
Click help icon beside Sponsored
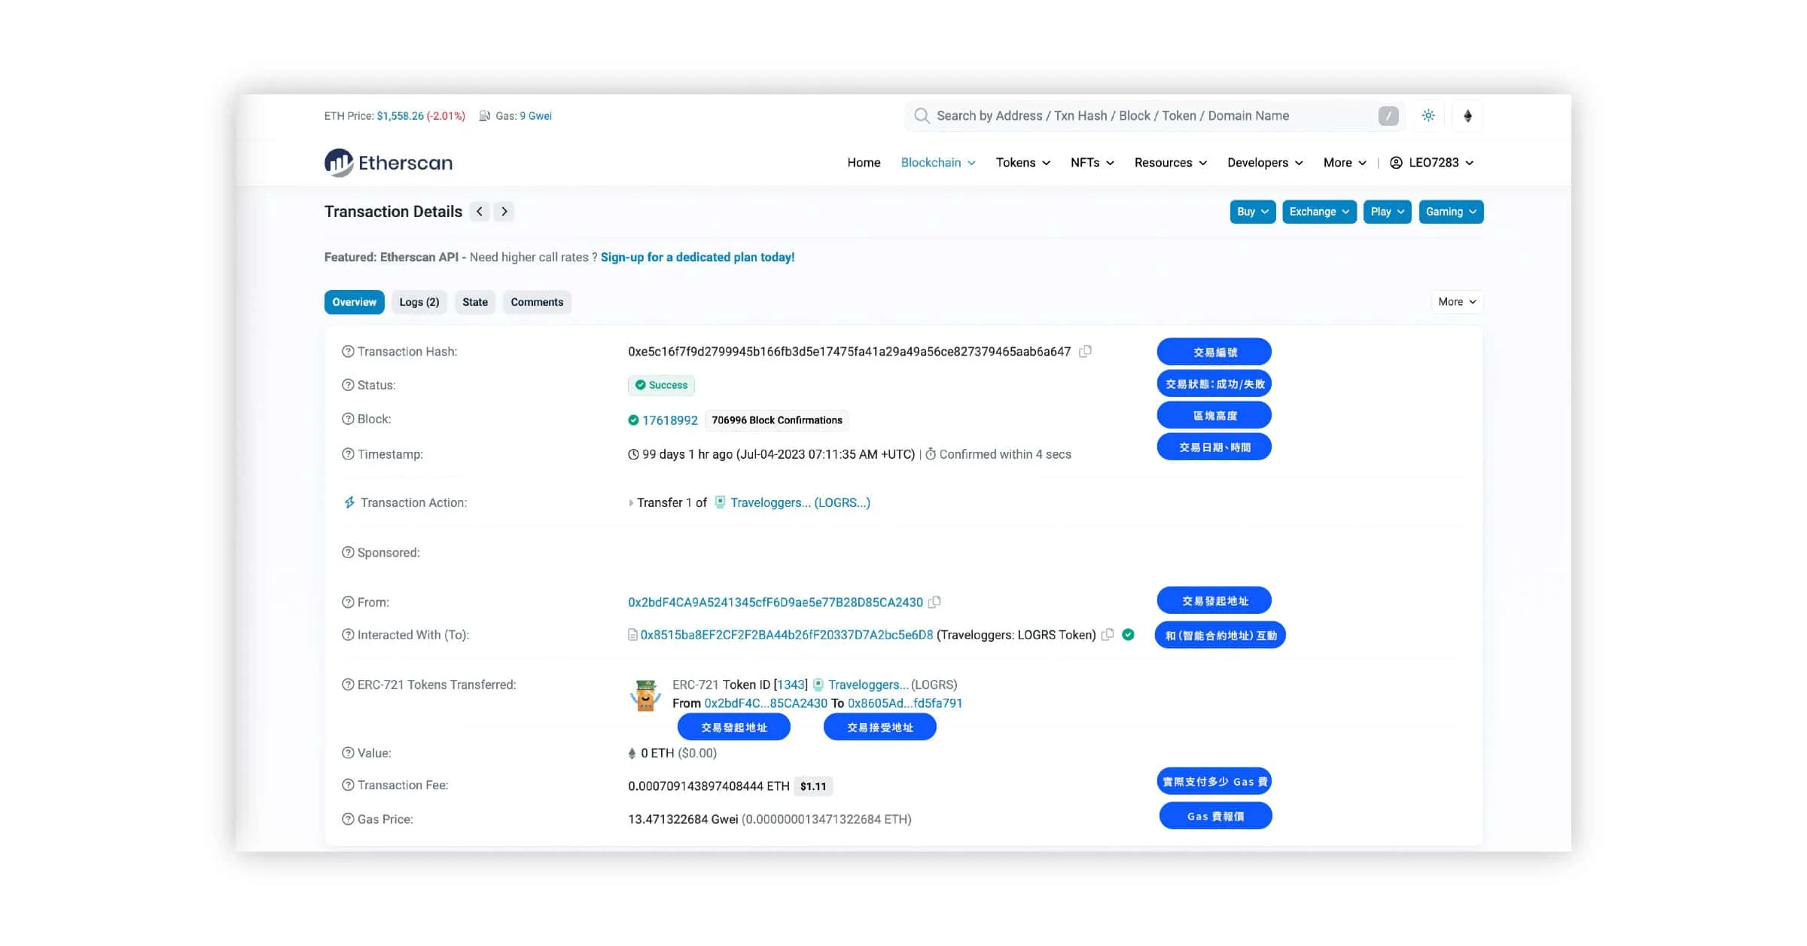pyautogui.click(x=348, y=553)
